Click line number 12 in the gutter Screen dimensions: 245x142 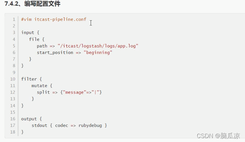(13, 92)
